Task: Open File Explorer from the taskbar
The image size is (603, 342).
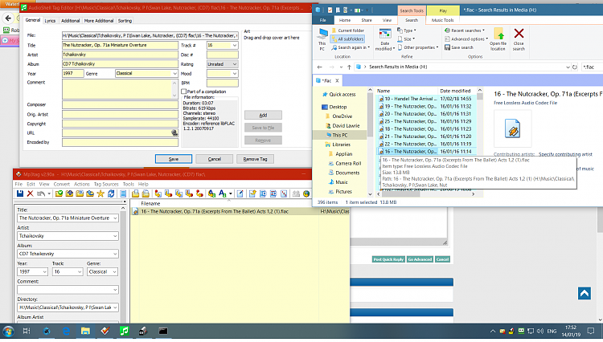Action: click(85, 331)
